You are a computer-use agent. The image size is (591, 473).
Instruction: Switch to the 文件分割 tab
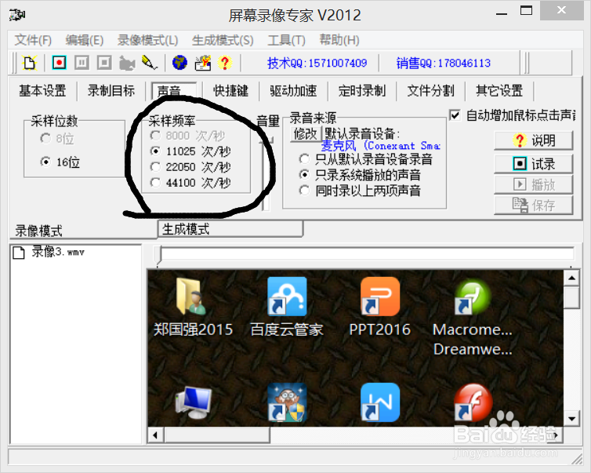[430, 91]
